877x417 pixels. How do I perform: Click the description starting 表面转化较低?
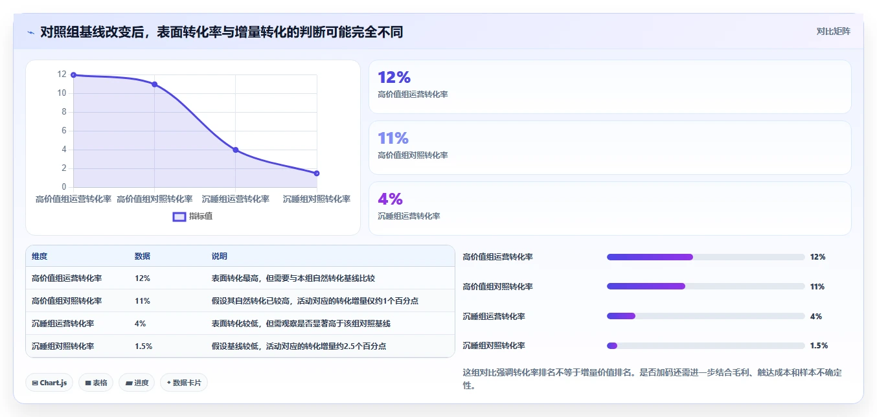[301, 324]
